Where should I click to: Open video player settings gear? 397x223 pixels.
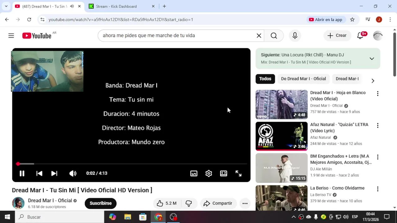pyautogui.click(x=209, y=173)
